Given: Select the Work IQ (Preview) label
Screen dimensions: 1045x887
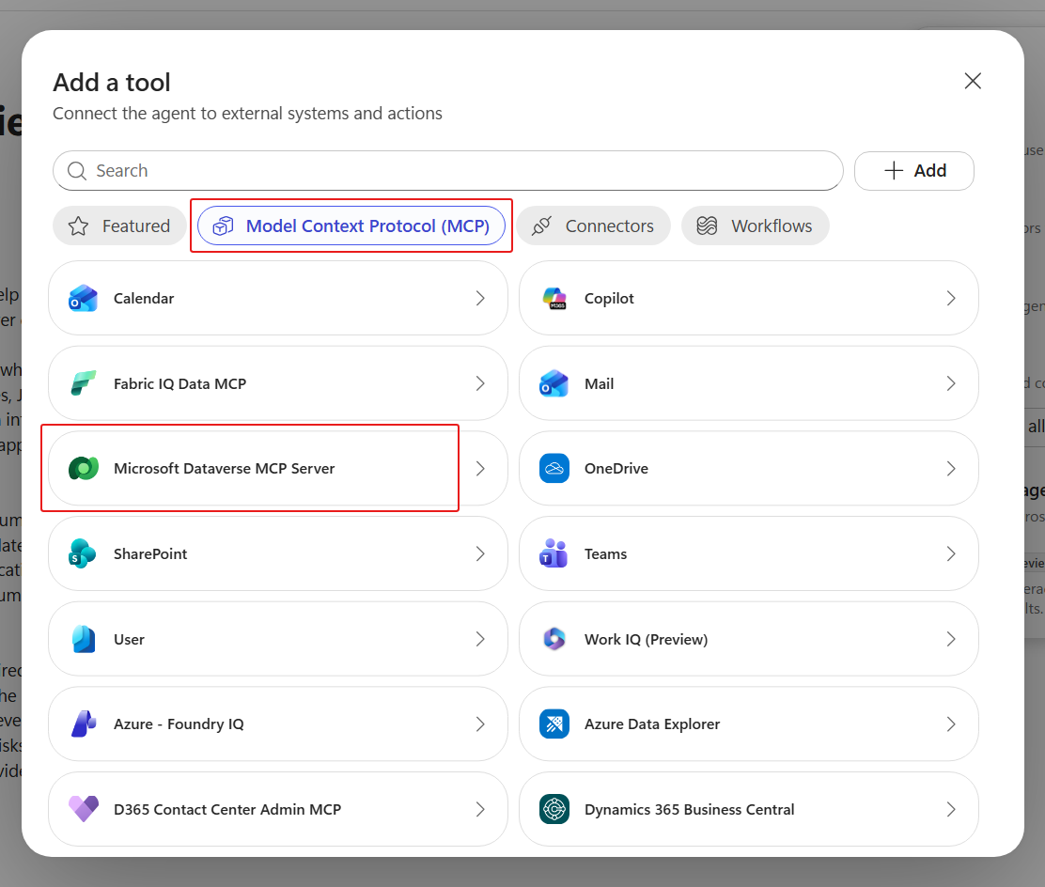Looking at the screenshot, I should pos(647,639).
